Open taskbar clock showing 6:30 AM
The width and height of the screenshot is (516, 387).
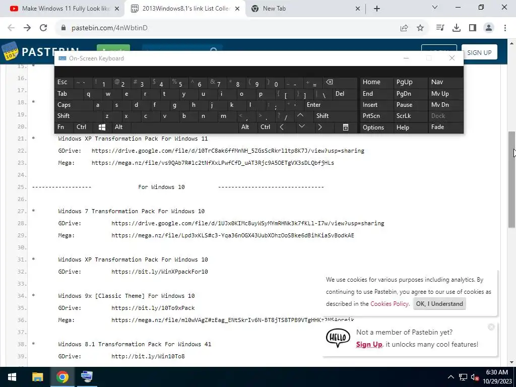pyautogui.click(x=497, y=377)
